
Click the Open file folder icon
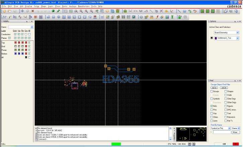point(10,11)
